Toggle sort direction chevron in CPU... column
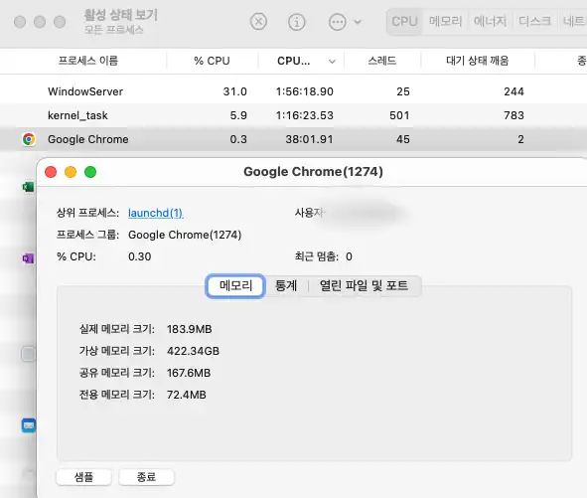The image size is (587, 498). click(x=332, y=62)
